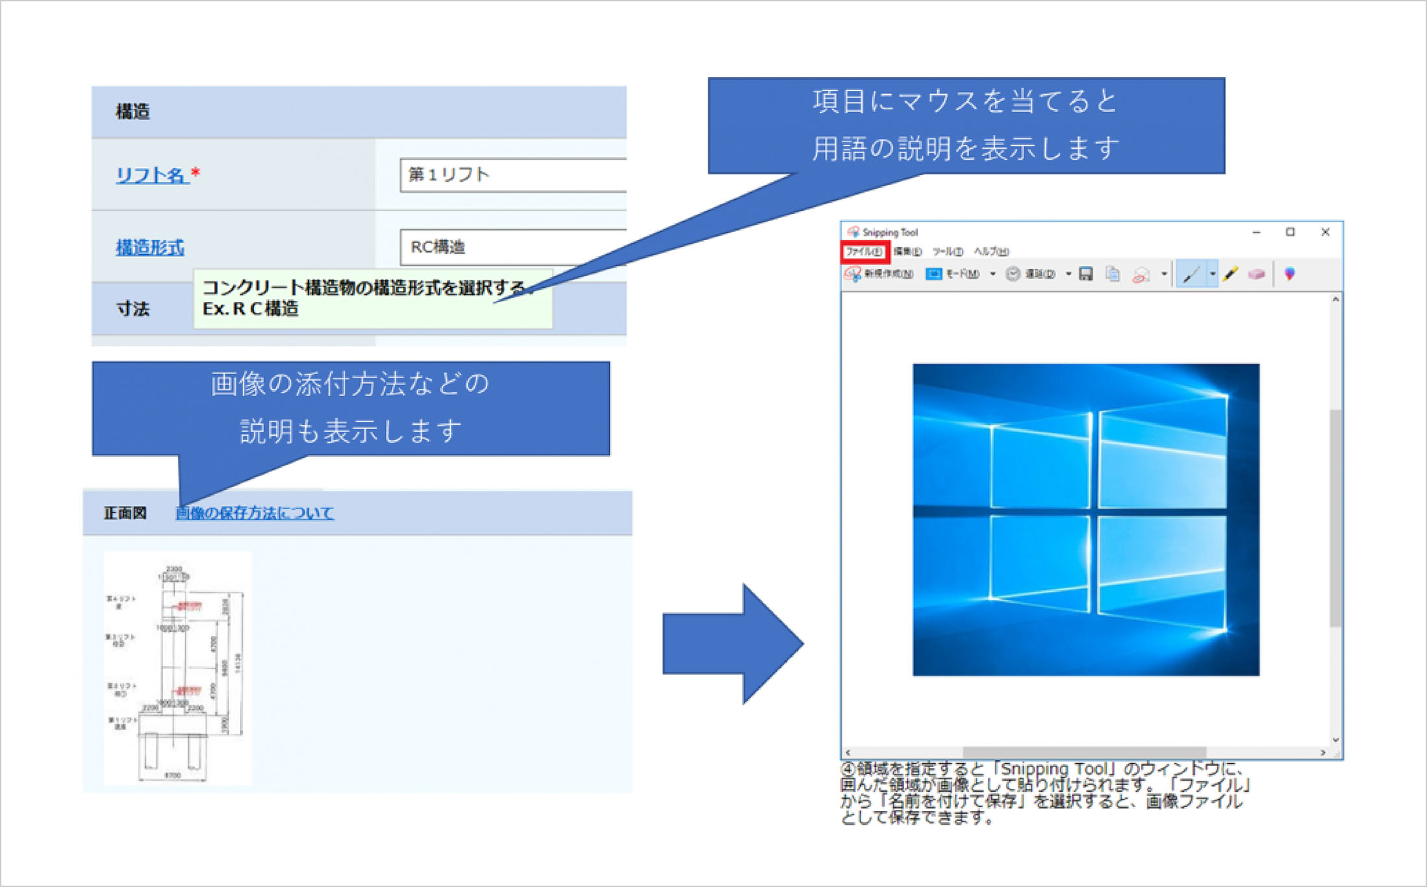Click the floppy disk save snip icon
Screen dimensions: 1427x887
(1086, 274)
